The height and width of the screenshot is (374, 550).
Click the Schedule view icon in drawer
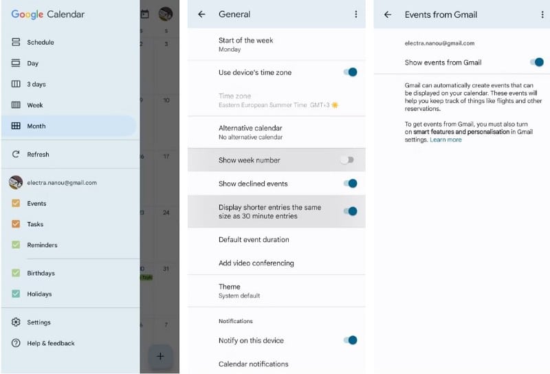(16, 42)
